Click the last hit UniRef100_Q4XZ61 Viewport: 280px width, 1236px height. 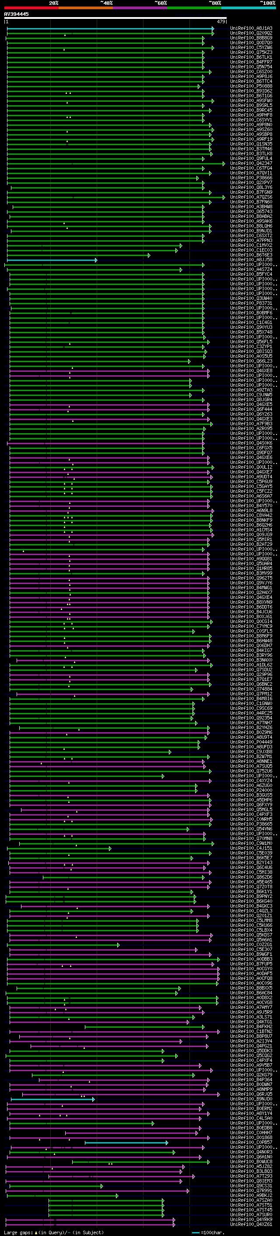251,1224
